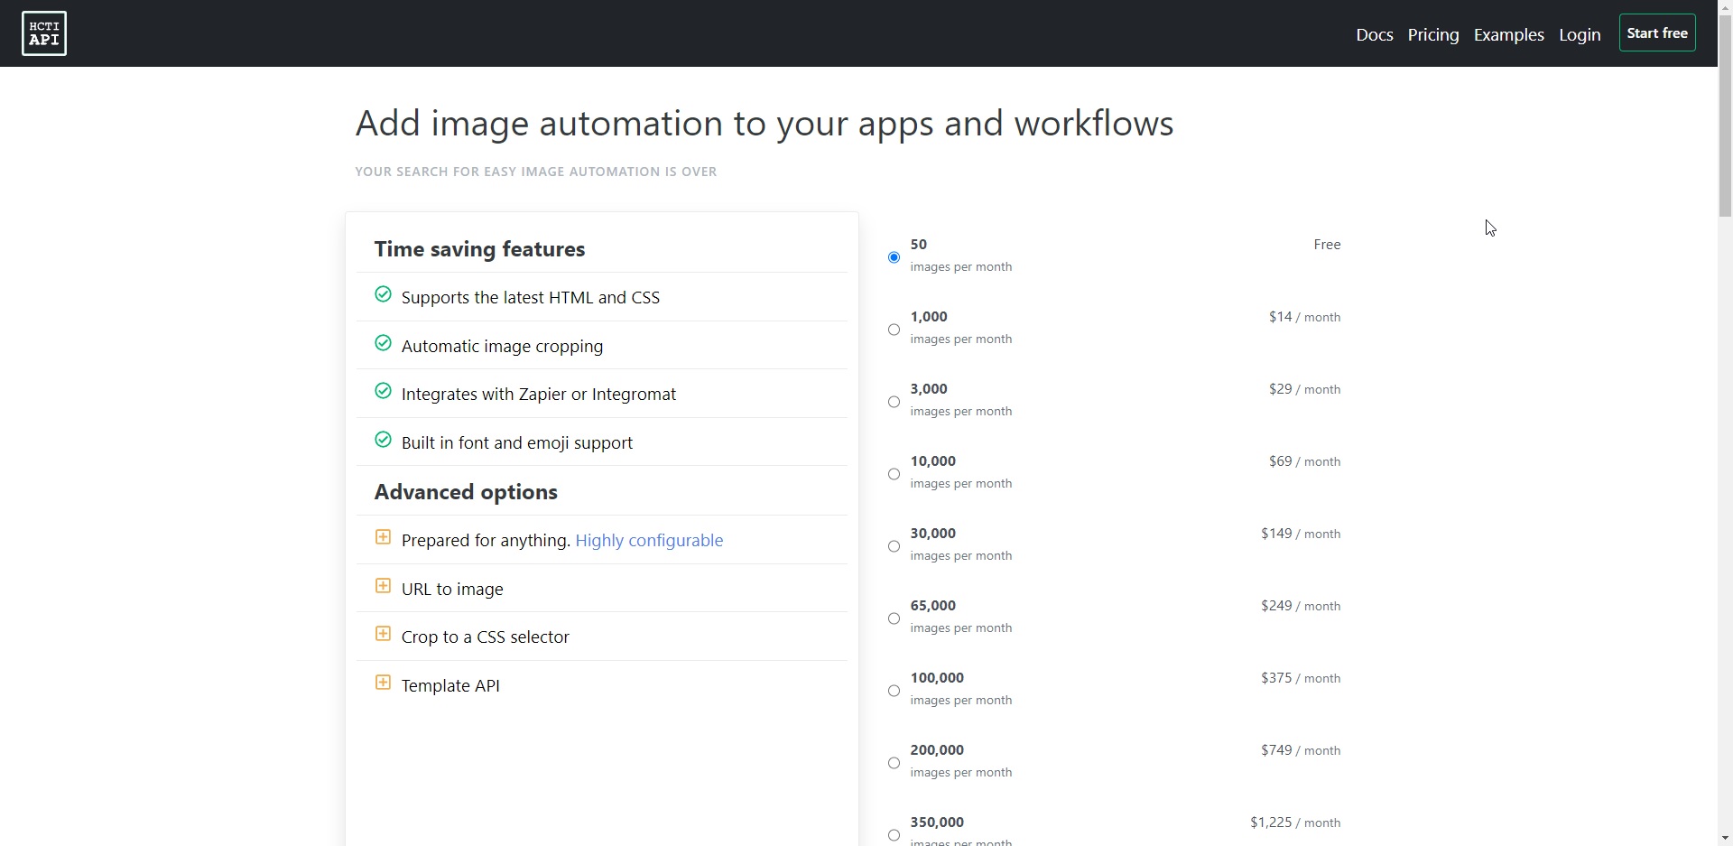
Task: Click the HCTI API logo icon
Action: tap(44, 33)
